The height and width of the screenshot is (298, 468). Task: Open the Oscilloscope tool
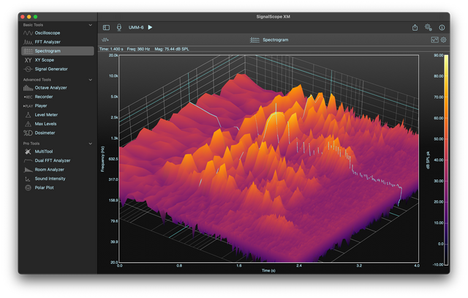[47, 33]
